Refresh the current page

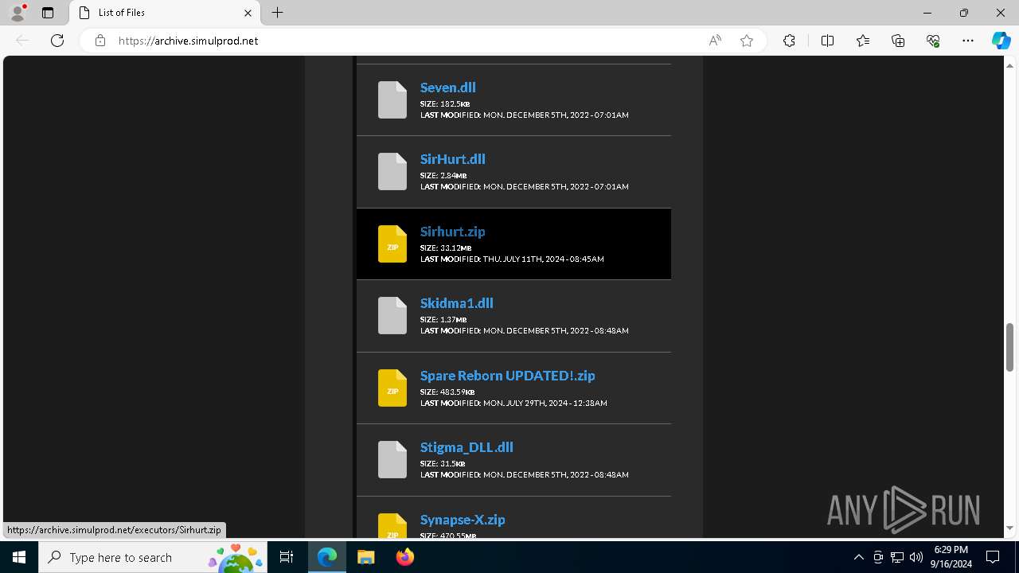(x=57, y=41)
